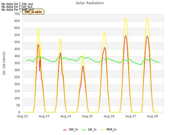
Task: Click the 550 y-axis tick label
Action: (17, 35)
